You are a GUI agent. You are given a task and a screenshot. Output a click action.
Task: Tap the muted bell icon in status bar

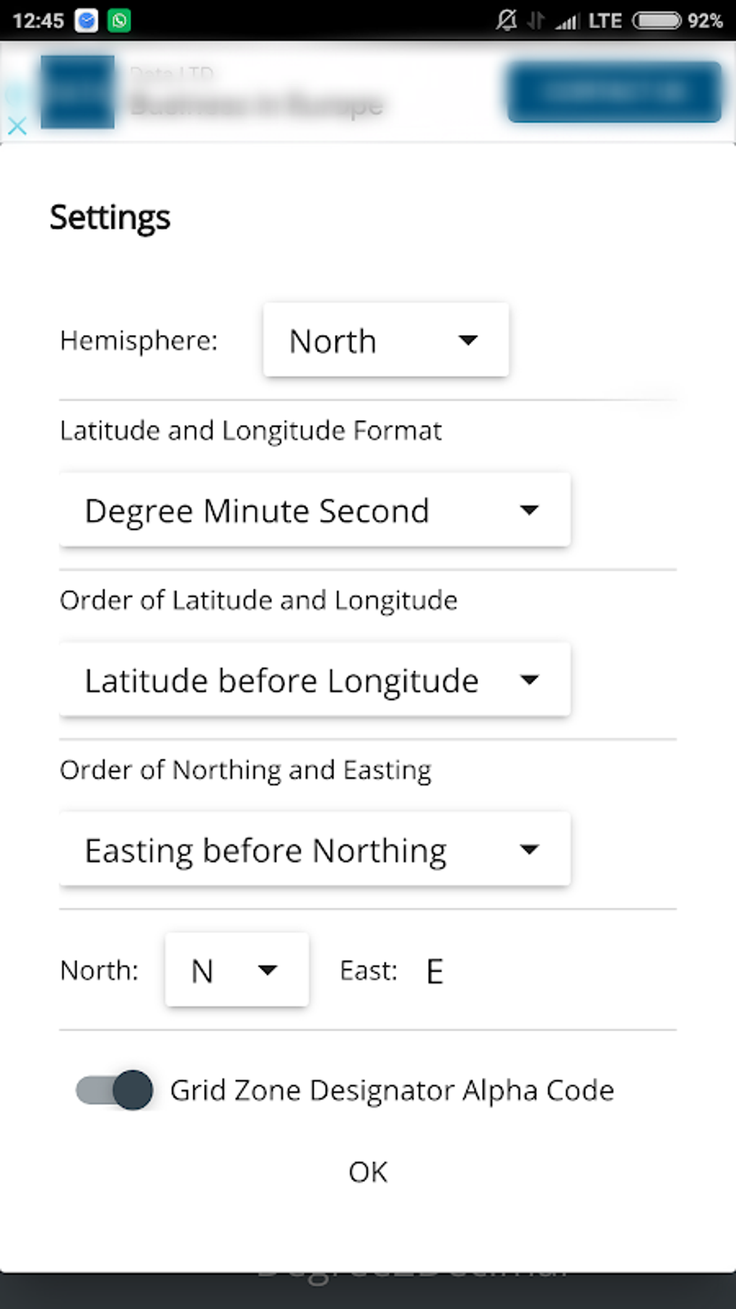click(x=506, y=20)
